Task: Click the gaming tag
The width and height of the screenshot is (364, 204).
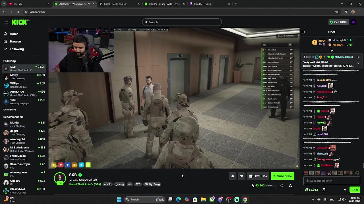Action: pyautogui.click(x=120, y=184)
